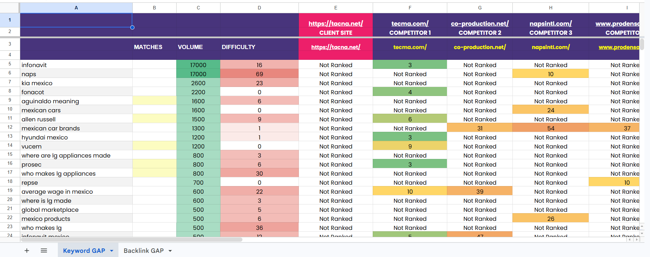The height and width of the screenshot is (257, 650).
Task: Click the scroll-up arrow at bottom right
Action: 642,226
